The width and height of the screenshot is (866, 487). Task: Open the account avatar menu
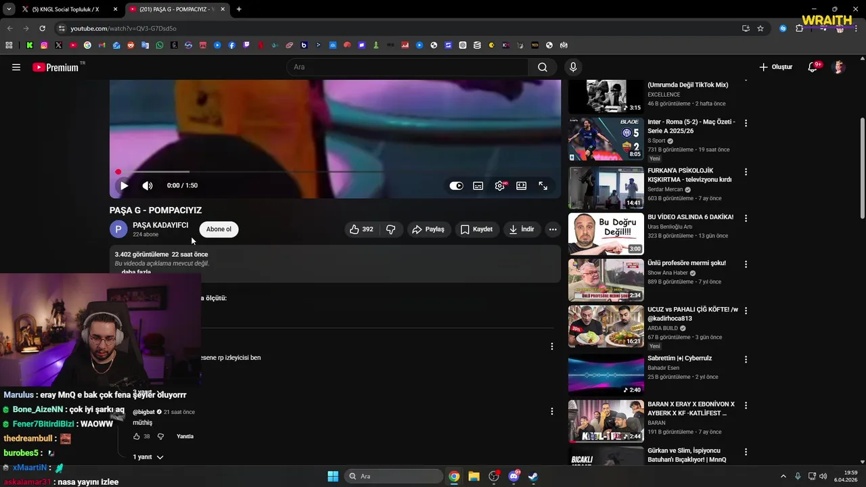point(839,67)
